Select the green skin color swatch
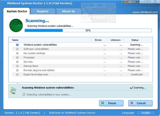 [x=123, y=2]
